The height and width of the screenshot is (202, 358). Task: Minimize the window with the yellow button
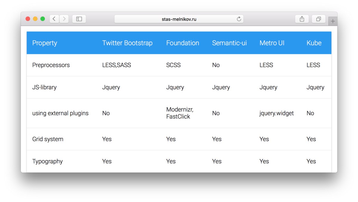(x=35, y=19)
